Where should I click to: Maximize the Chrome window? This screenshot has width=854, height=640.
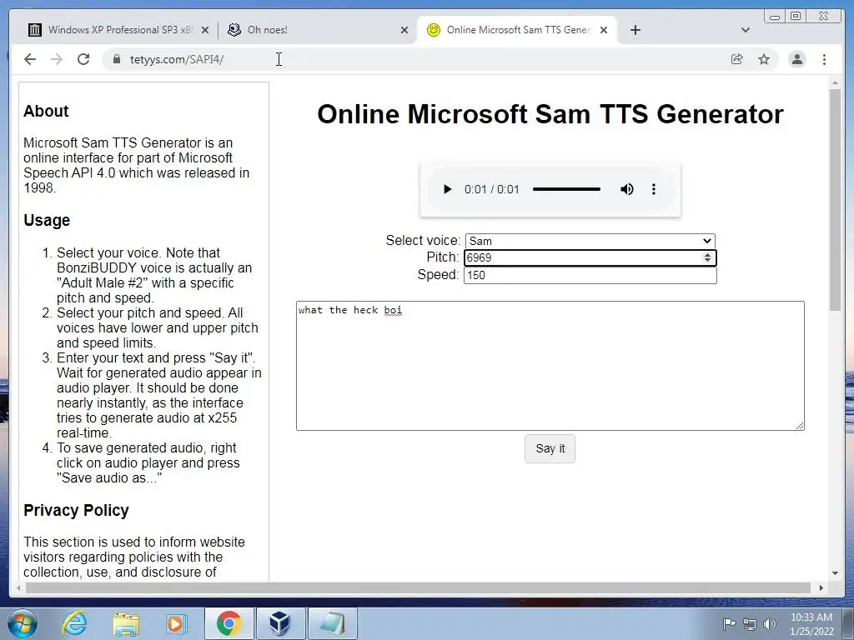tap(796, 17)
